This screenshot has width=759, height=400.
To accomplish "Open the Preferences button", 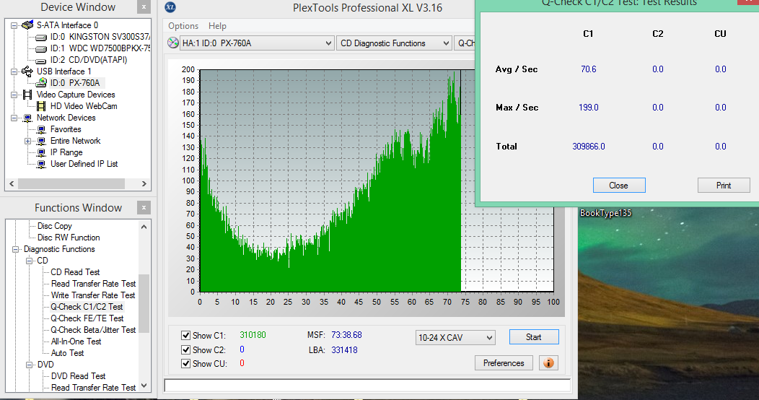I will [504, 362].
